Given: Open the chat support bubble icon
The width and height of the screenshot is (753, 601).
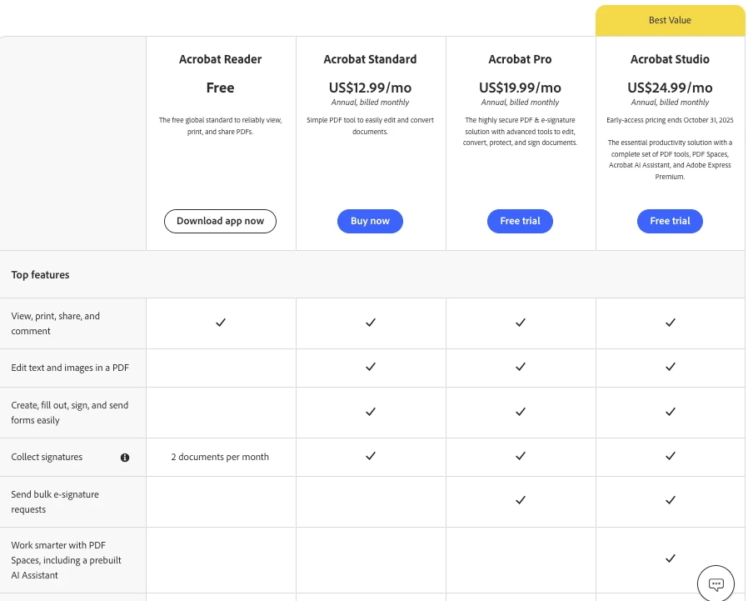Looking at the screenshot, I should click(716, 584).
